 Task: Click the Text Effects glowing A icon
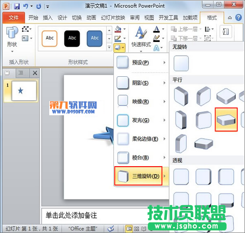tap(157, 48)
